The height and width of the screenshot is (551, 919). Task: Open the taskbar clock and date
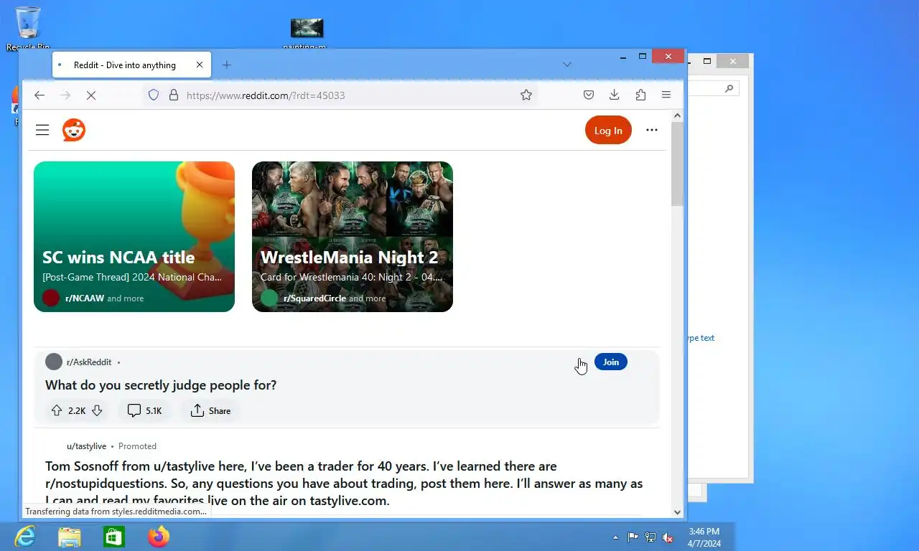coord(704,537)
